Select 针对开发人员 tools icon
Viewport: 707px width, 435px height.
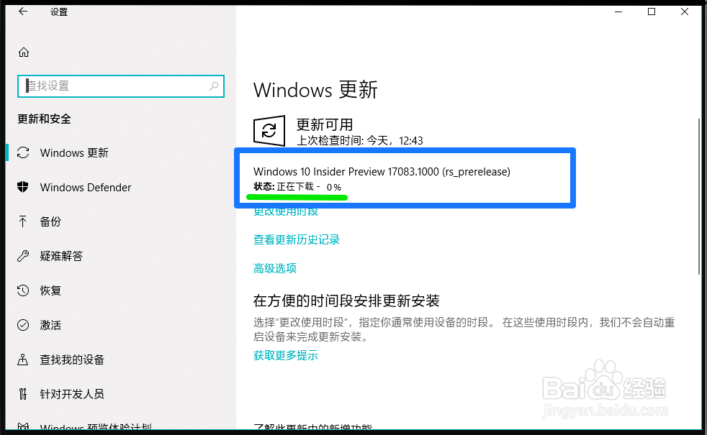[x=23, y=394]
